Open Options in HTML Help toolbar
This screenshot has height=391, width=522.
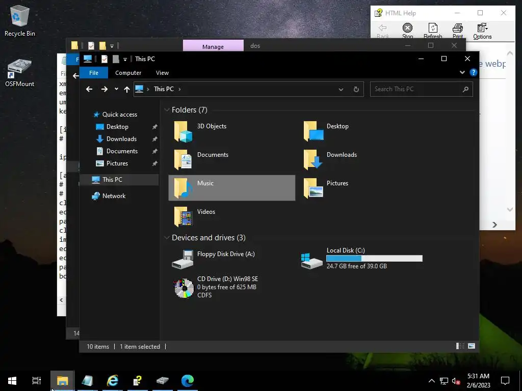click(x=482, y=31)
